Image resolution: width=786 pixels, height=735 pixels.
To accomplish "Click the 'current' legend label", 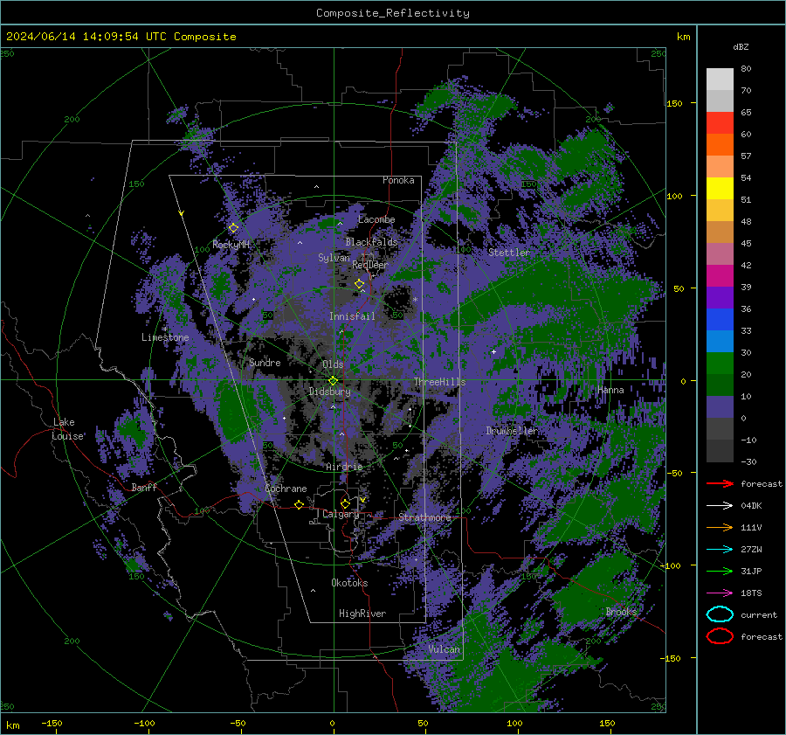I will [x=759, y=614].
